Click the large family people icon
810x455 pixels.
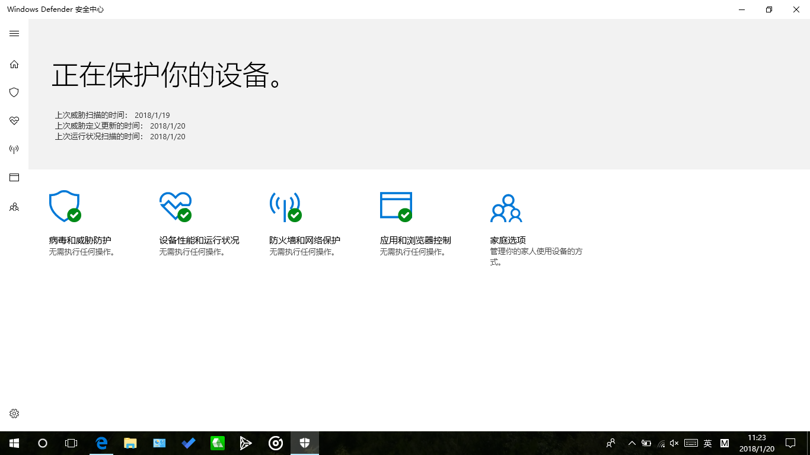[x=506, y=208]
